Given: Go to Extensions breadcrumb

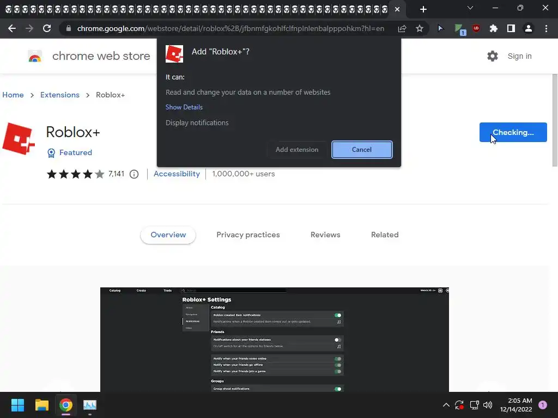Looking at the screenshot, I should 60,95.
